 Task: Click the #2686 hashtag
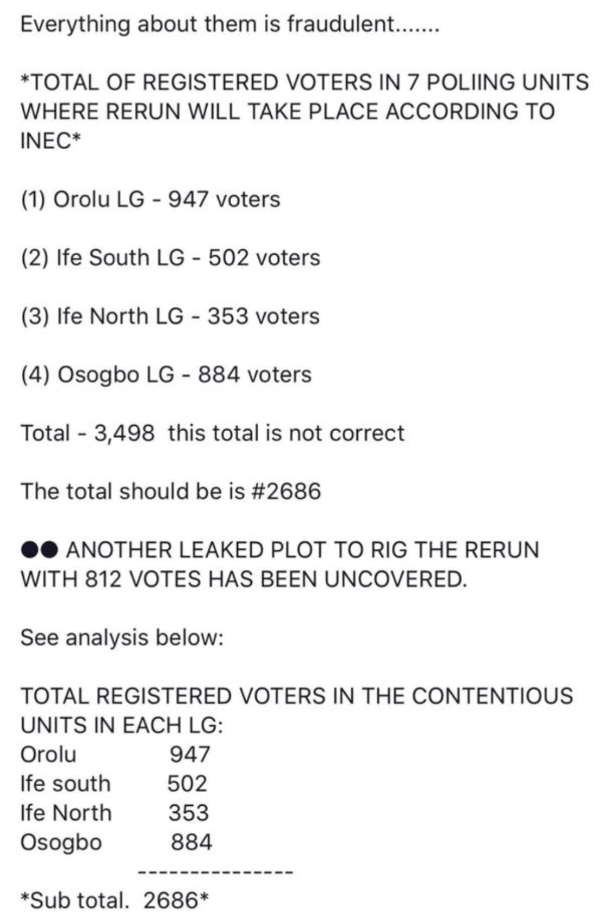click(x=287, y=491)
